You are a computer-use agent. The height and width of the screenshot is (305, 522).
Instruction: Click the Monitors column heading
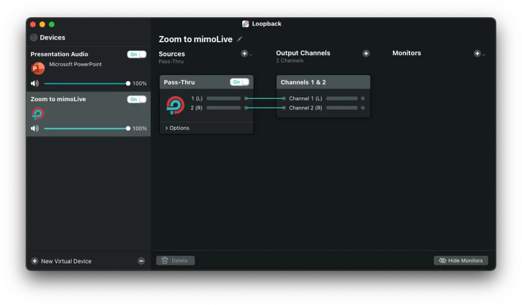(x=407, y=53)
